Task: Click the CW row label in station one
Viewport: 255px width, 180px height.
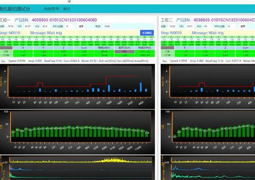Action: pyautogui.click(x=6, y=51)
